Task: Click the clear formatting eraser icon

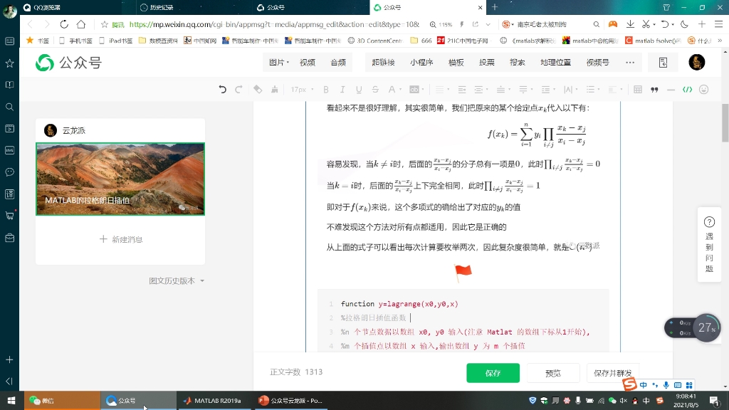Action: coord(256,89)
